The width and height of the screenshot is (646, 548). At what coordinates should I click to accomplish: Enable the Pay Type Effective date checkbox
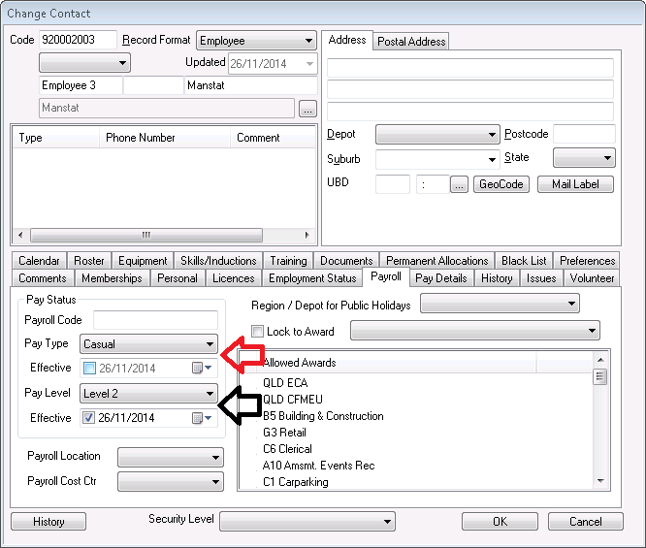click(90, 368)
